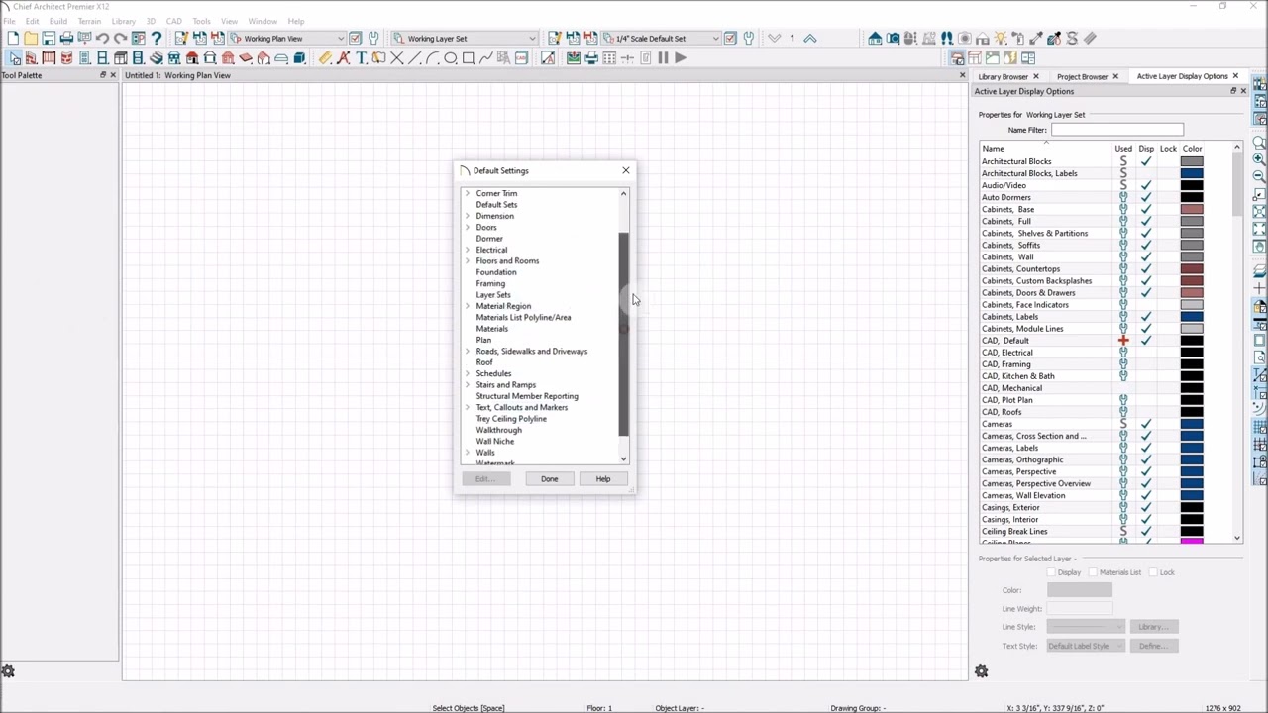1268x713 pixels.
Task: Click the Open Plan folder icon
Action: click(31, 39)
